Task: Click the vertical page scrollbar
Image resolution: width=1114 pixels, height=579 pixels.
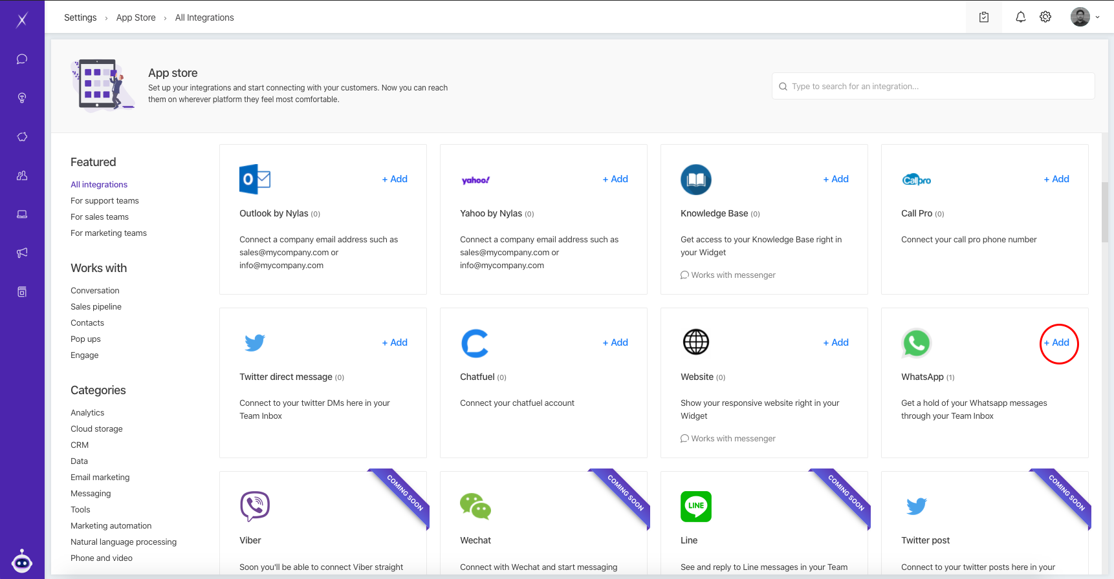Action: tap(1105, 213)
